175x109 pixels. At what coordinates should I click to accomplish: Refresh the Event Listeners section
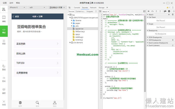[173, 45]
